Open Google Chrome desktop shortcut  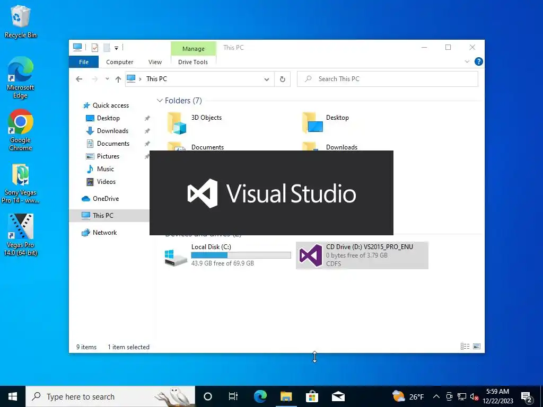tap(20, 130)
